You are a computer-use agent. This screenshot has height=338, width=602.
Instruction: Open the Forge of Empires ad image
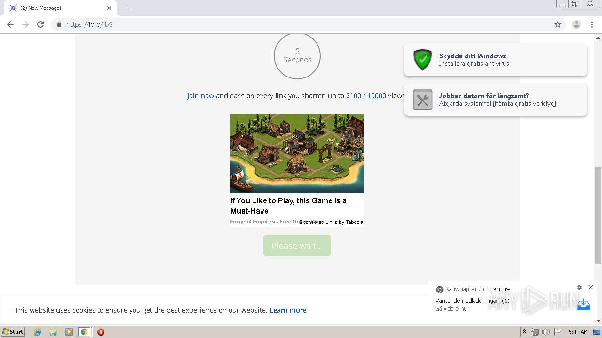coord(297,154)
